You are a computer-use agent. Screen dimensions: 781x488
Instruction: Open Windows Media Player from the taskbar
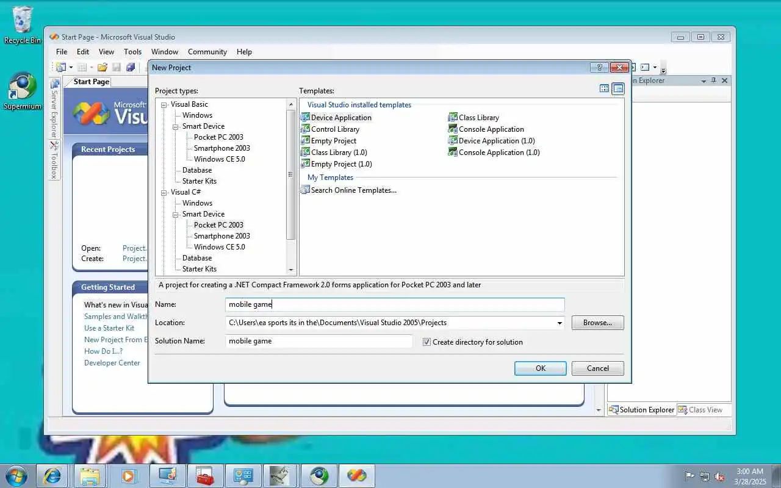[x=128, y=476]
